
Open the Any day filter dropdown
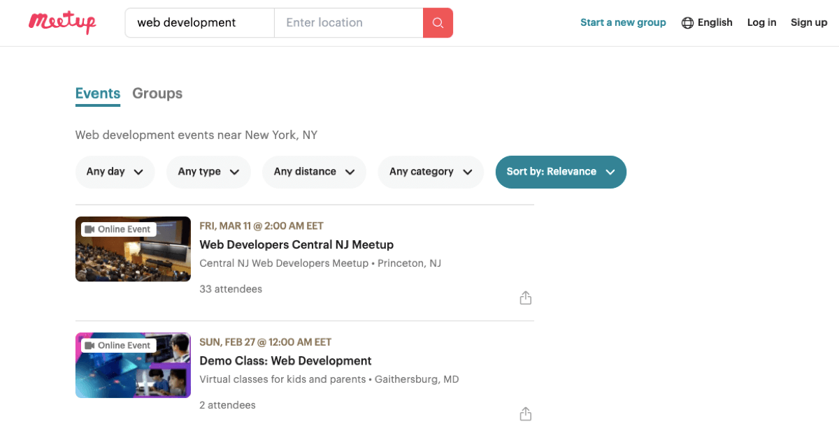115,172
